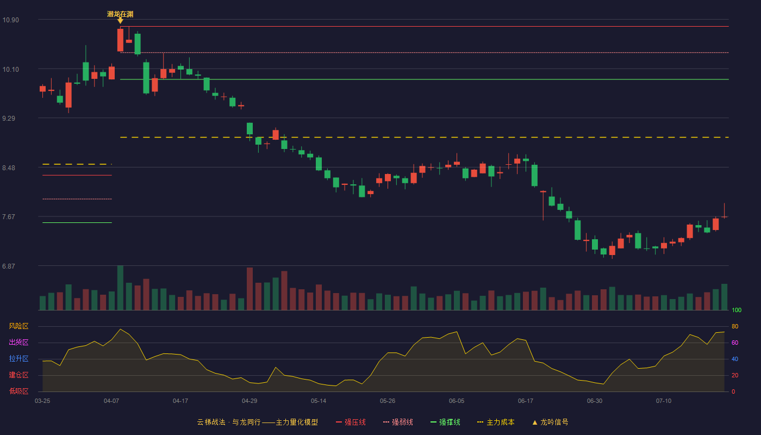
Task: Click the 建仓区 zone label
Action: point(18,375)
